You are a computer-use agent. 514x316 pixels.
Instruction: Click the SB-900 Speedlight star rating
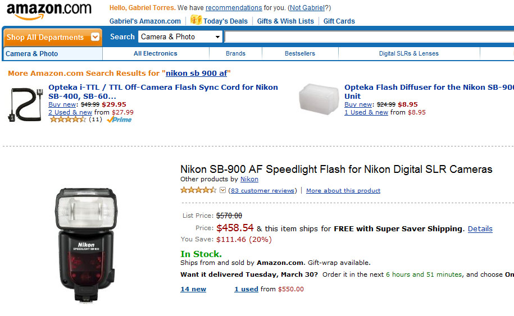pos(198,190)
